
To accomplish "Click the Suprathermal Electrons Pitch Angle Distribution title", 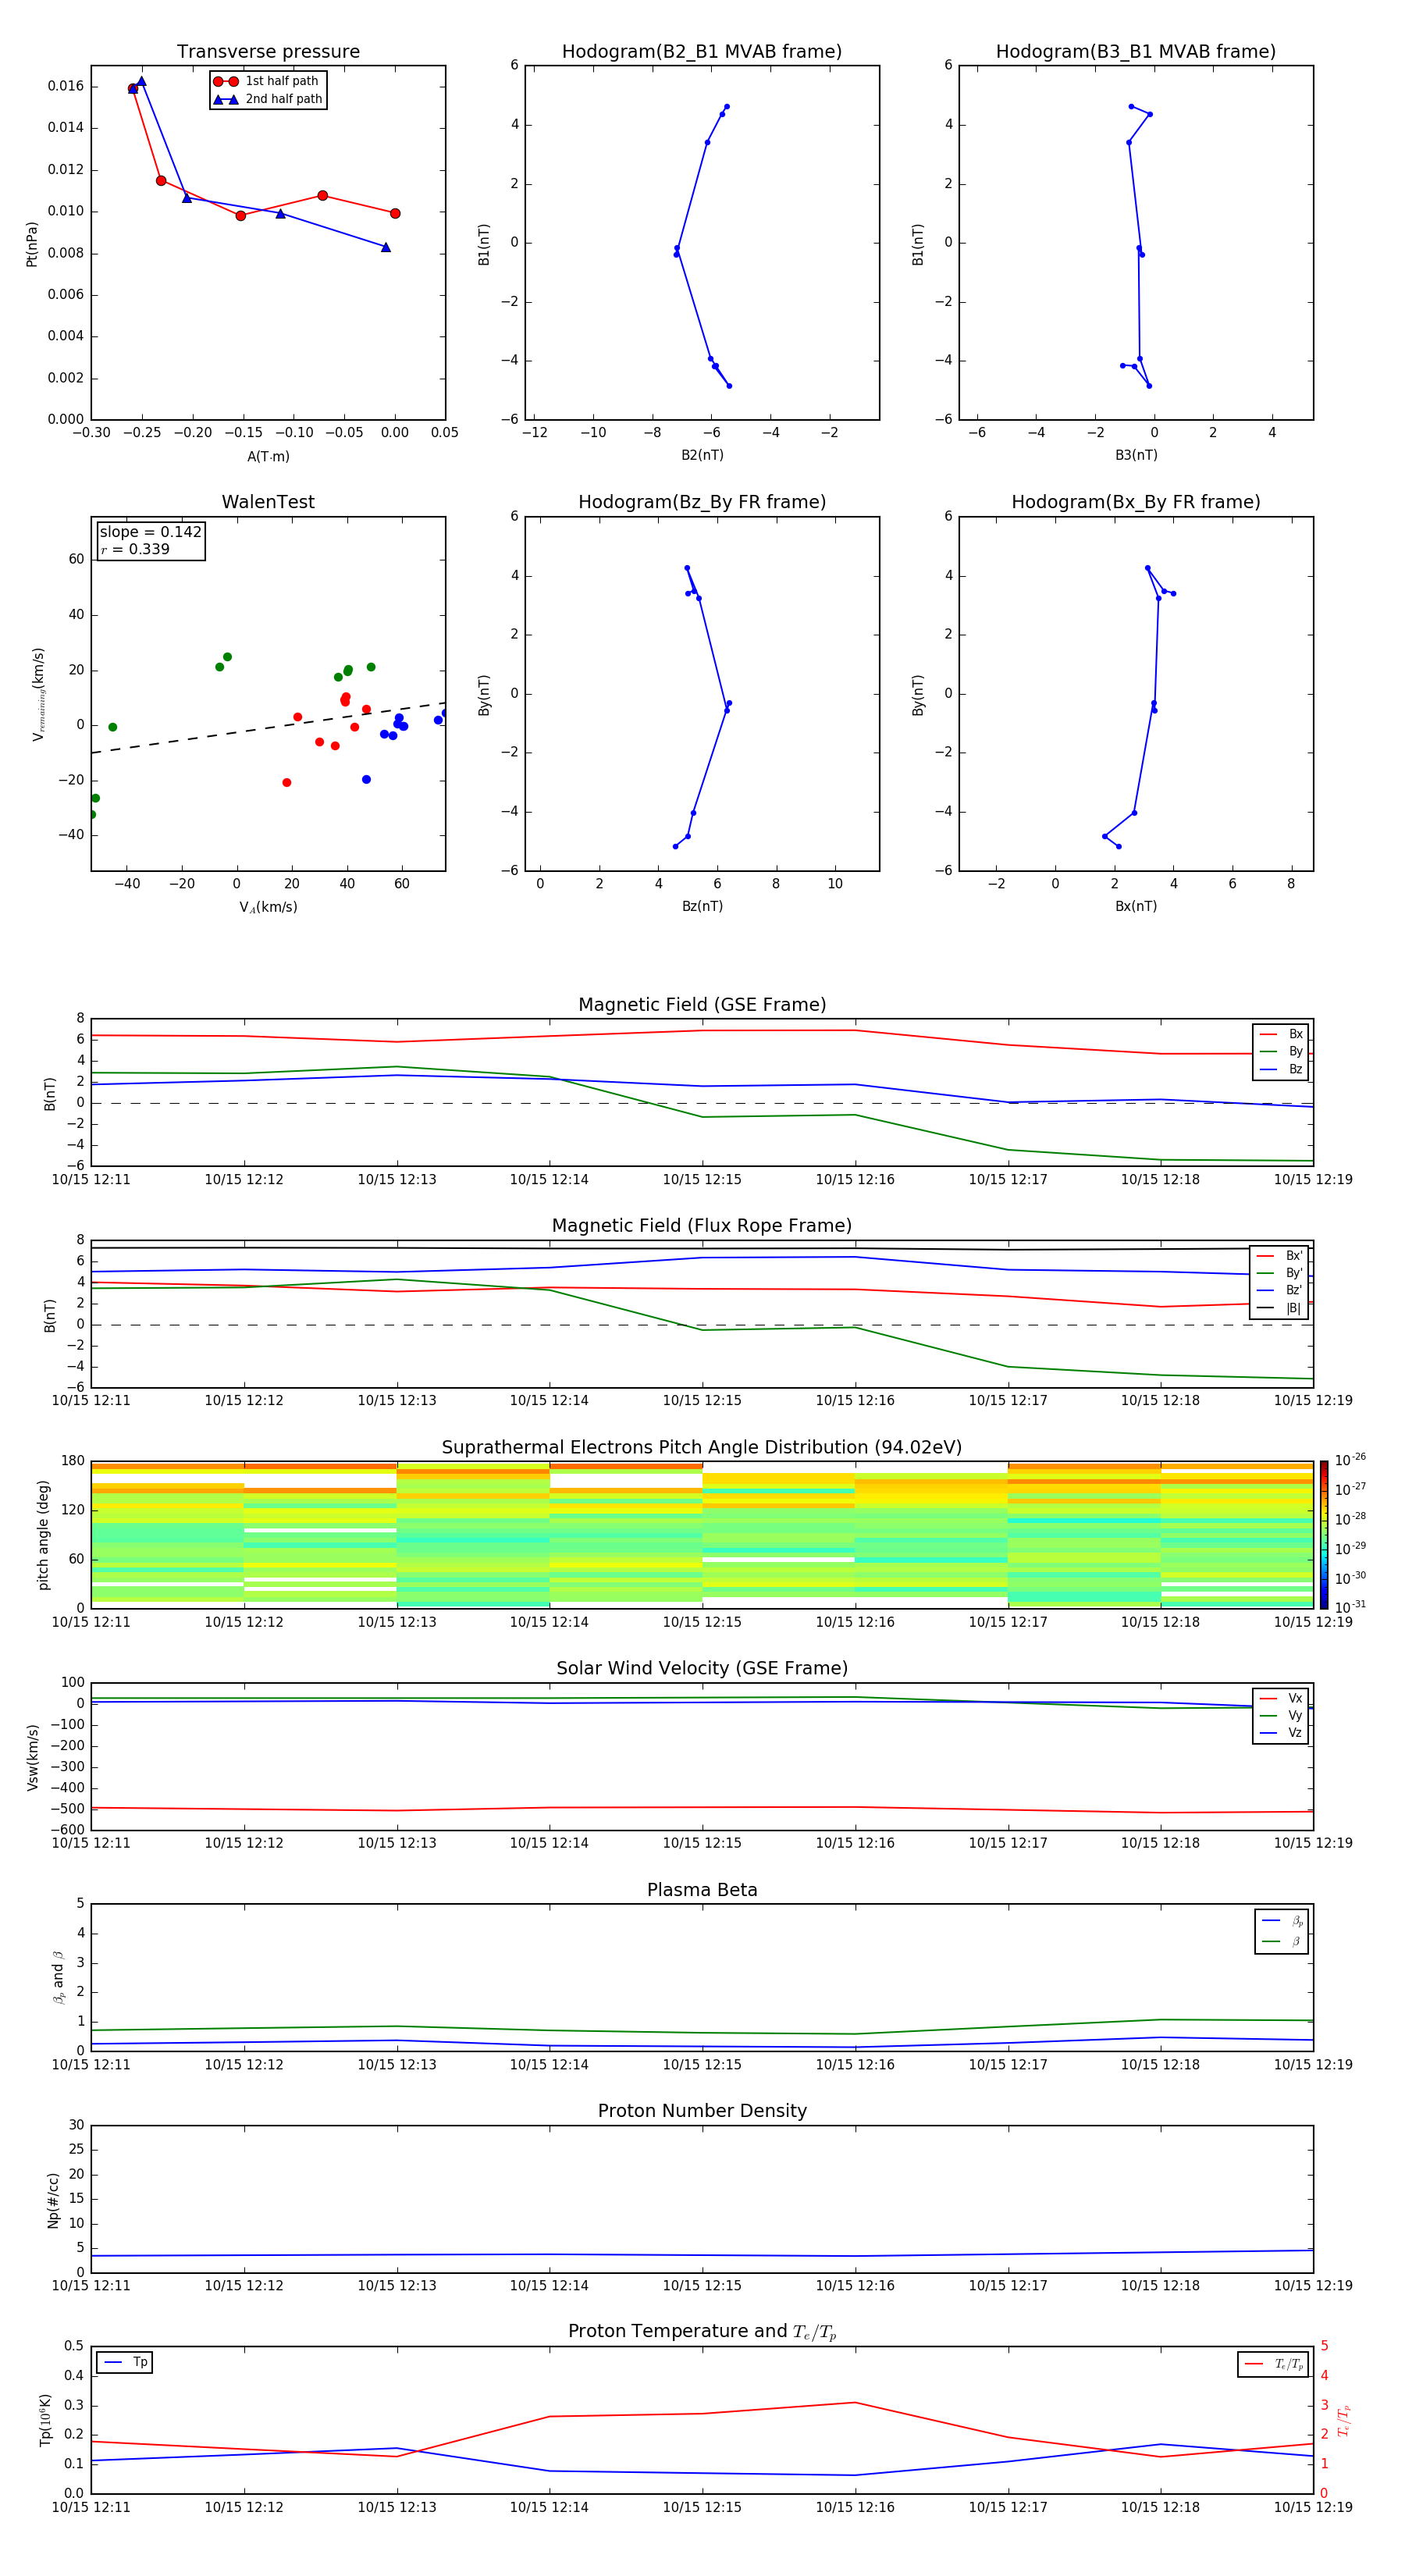I will pyautogui.click(x=702, y=1448).
